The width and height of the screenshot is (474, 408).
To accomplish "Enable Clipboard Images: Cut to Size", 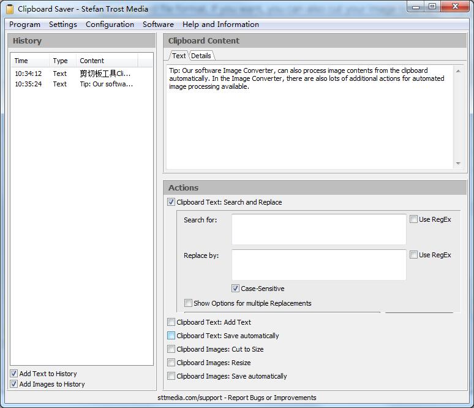I will [x=171, y=349].
